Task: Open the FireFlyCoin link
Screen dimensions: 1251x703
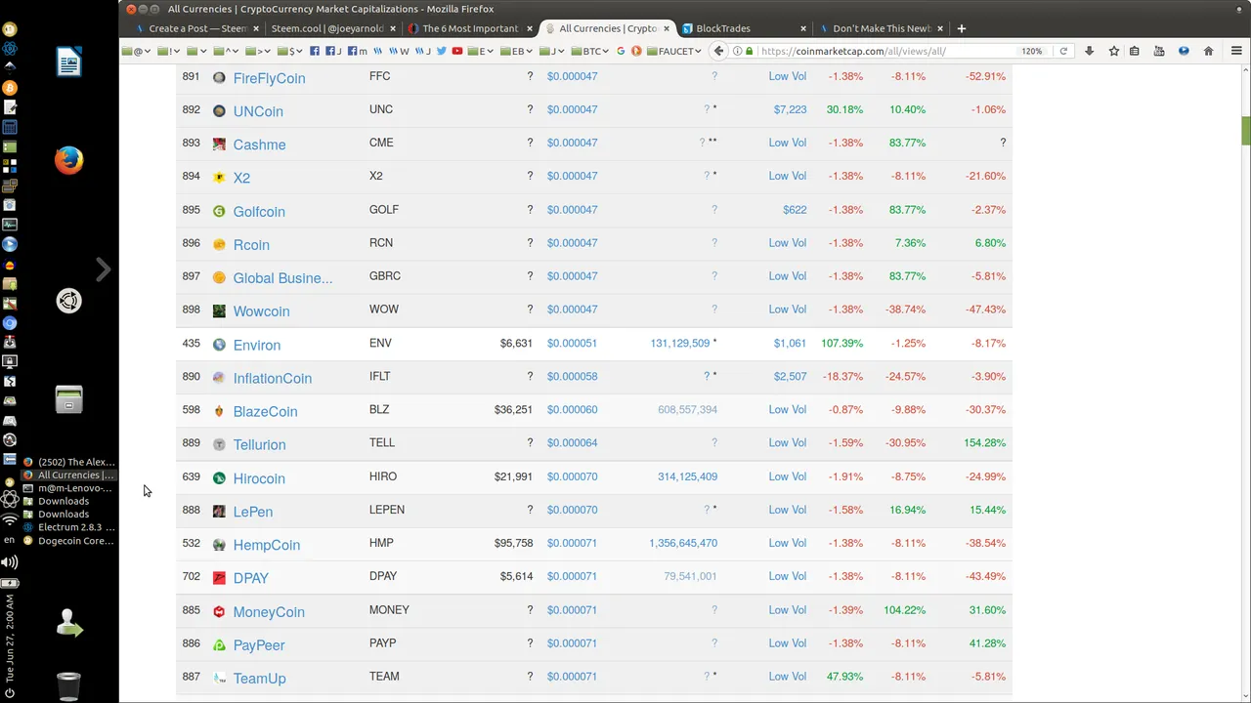Action: [269, 78]
